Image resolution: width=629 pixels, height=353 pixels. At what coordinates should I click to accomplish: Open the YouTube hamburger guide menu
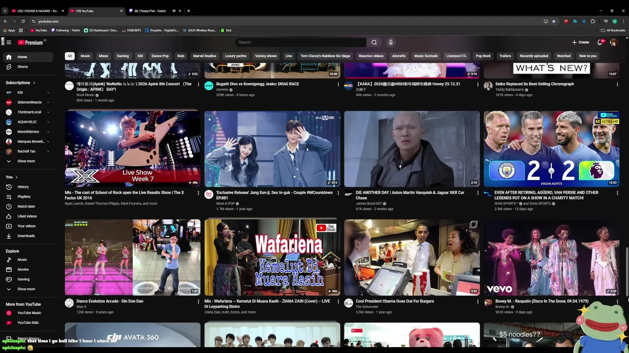tap(8, 42)
